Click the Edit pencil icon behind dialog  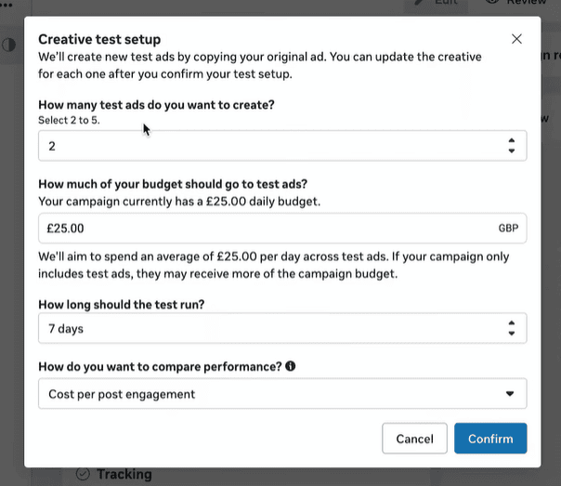[420, 4]
